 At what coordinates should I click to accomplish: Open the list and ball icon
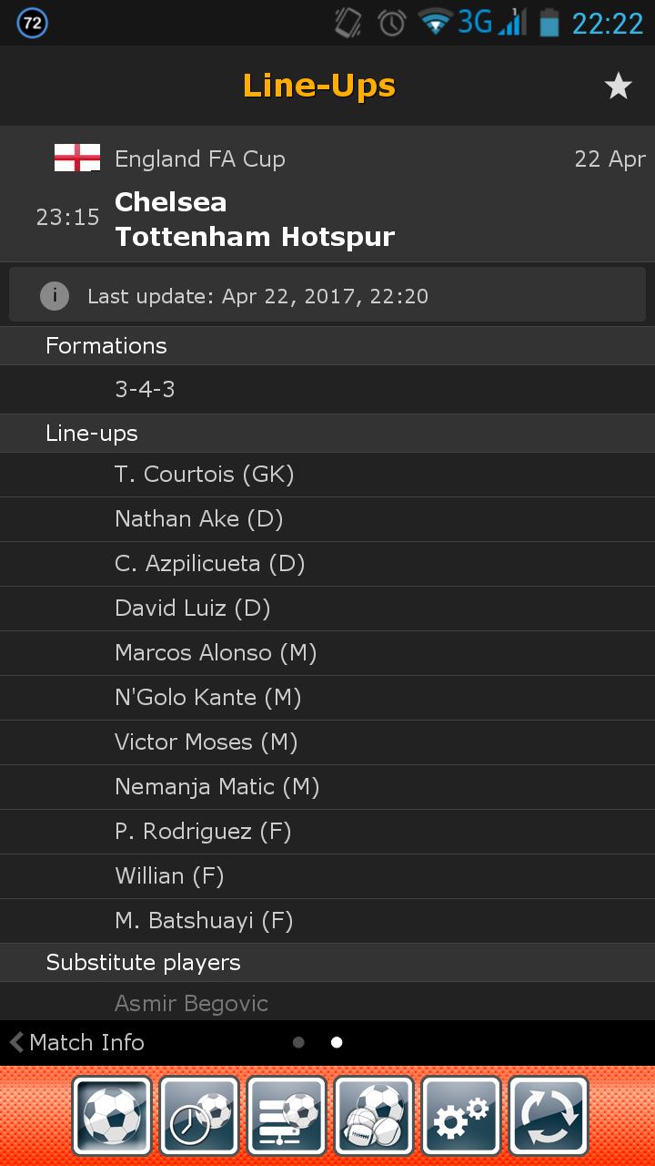[x=287, y=1117]
